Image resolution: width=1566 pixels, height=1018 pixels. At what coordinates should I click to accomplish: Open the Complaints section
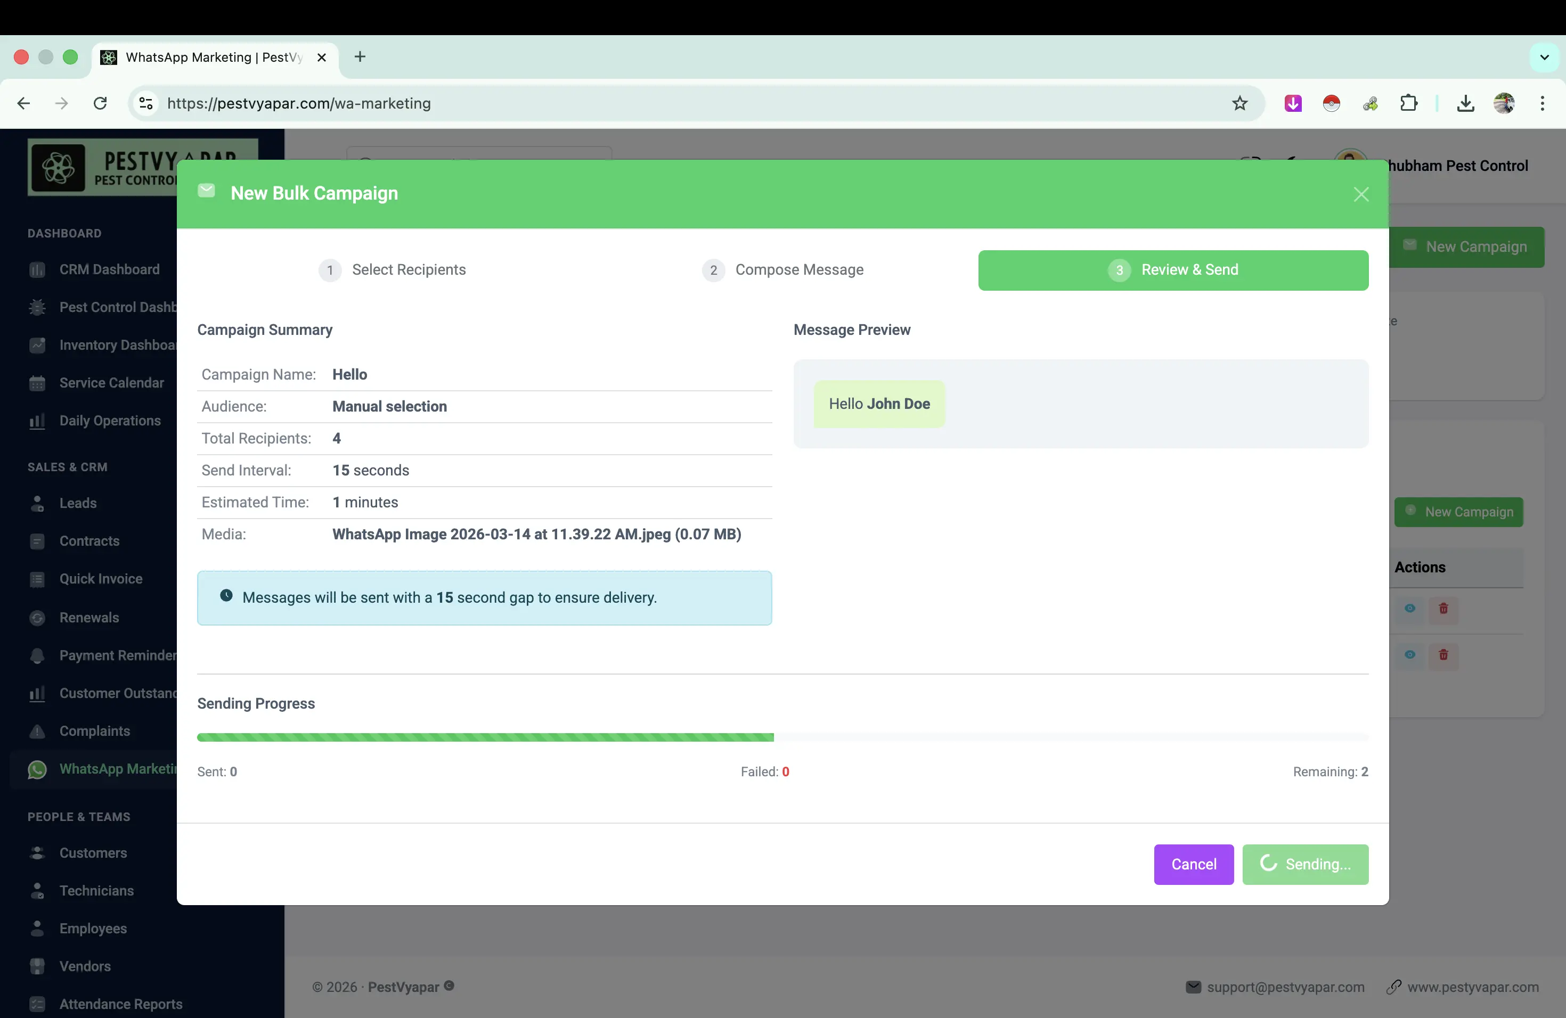(x=94, y=731)
